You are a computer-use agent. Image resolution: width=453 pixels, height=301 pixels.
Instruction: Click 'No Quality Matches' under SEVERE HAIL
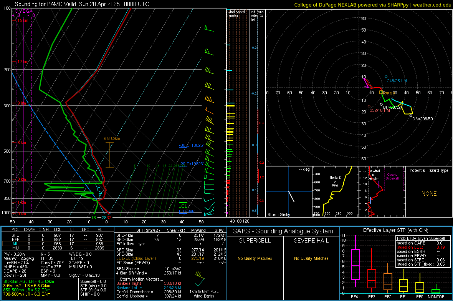(311, 258)
